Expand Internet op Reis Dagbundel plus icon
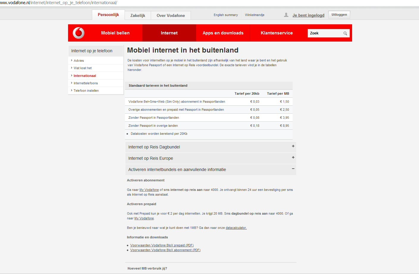Screen dimensions: 419x274 tap(293, 146)
